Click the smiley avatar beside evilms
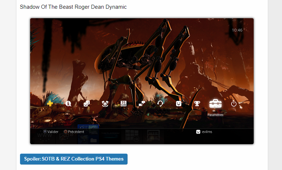This screenshot has height=170, width=282. (x=198, y=132)
